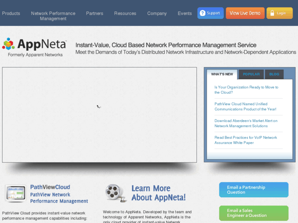
Task: Open the Company menu
Action: pos(157,14)
